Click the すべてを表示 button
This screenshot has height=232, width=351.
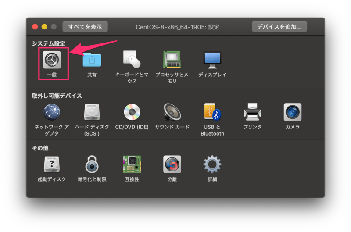[85, 27]
